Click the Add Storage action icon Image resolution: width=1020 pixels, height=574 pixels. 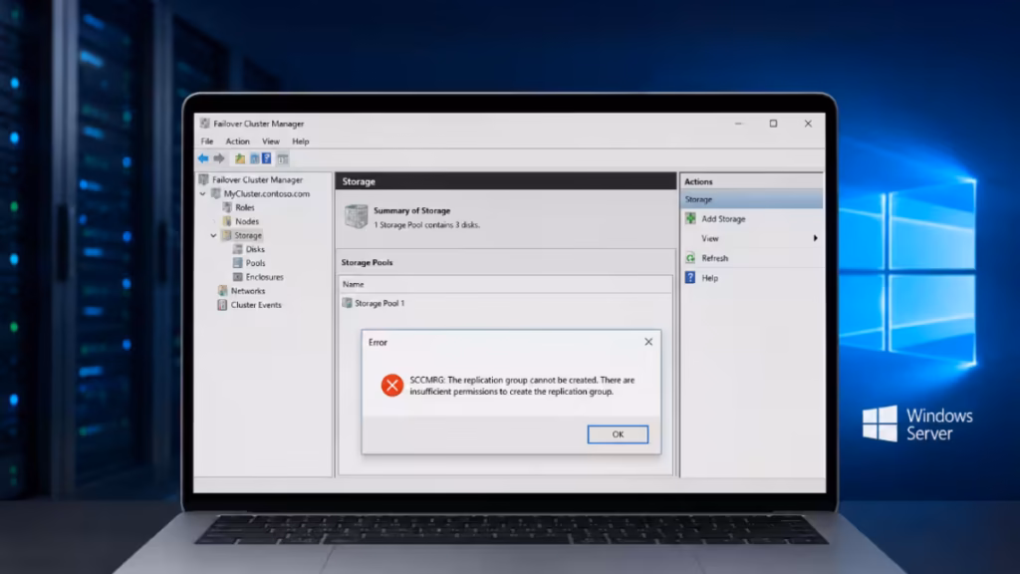click(690, 218)
